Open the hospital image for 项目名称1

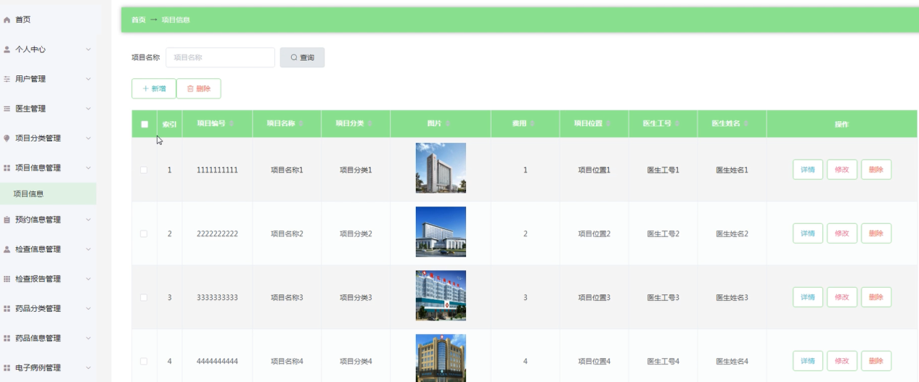click(441, 168)
